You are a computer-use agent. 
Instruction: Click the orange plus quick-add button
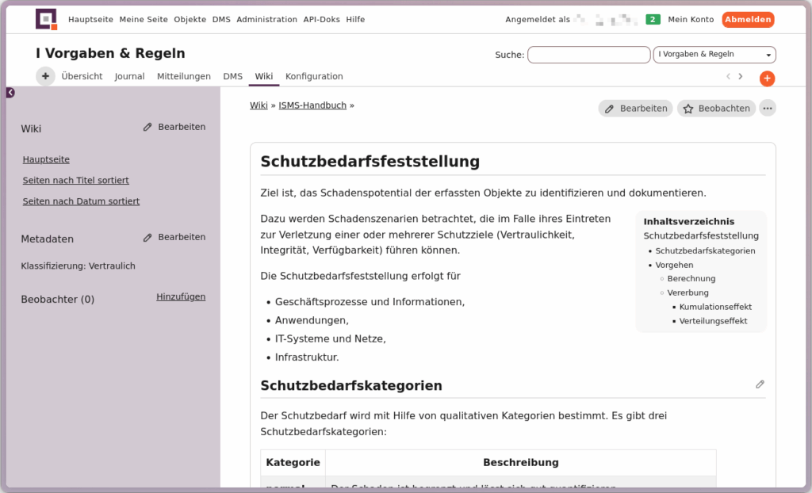pos(767,78)
